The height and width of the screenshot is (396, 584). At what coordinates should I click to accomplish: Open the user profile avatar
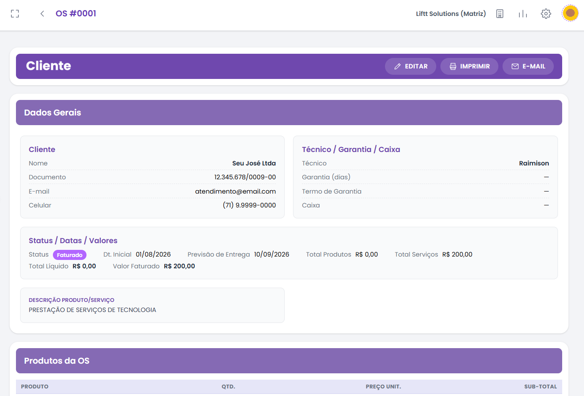[x=570, y=13]
